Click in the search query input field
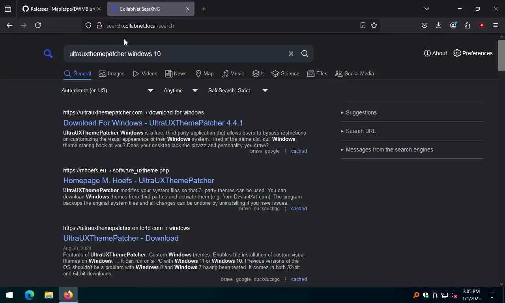Viewport: 505px width, 303px height. [176, 54]
